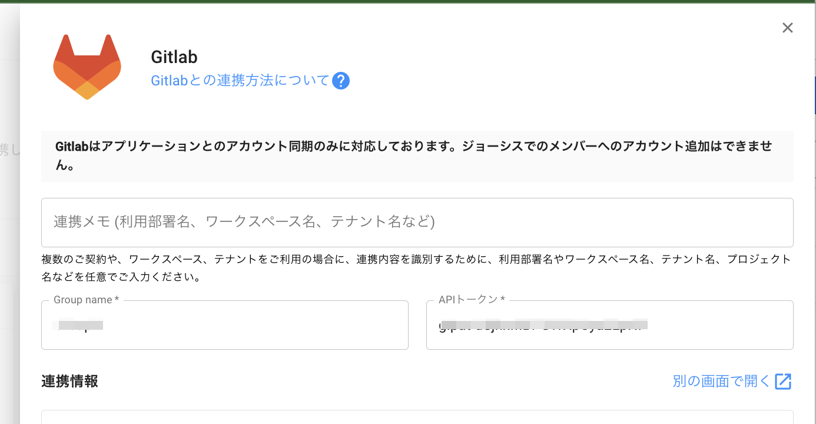The width and height of the screenshot is (816, 424).
Task: Click the dimmed background left of dialog
Action: click(x=9, y=236)
